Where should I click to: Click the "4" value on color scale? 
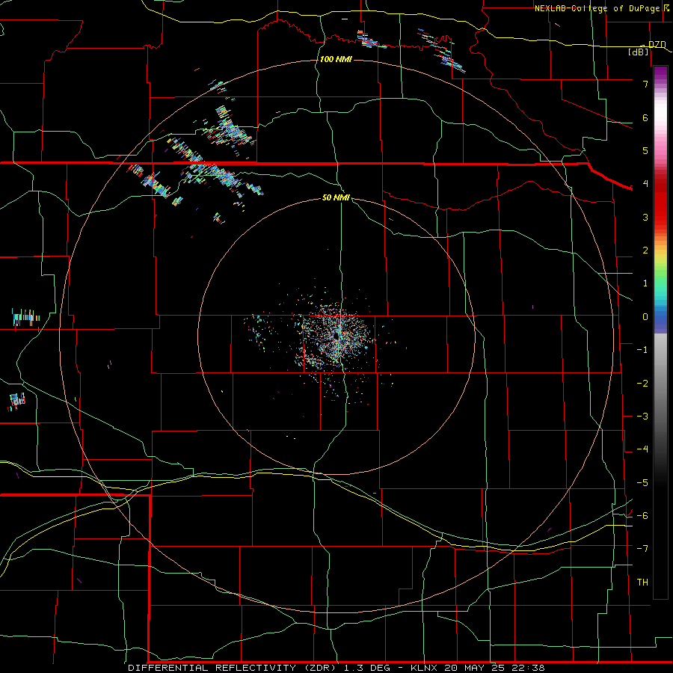point(645,184)
